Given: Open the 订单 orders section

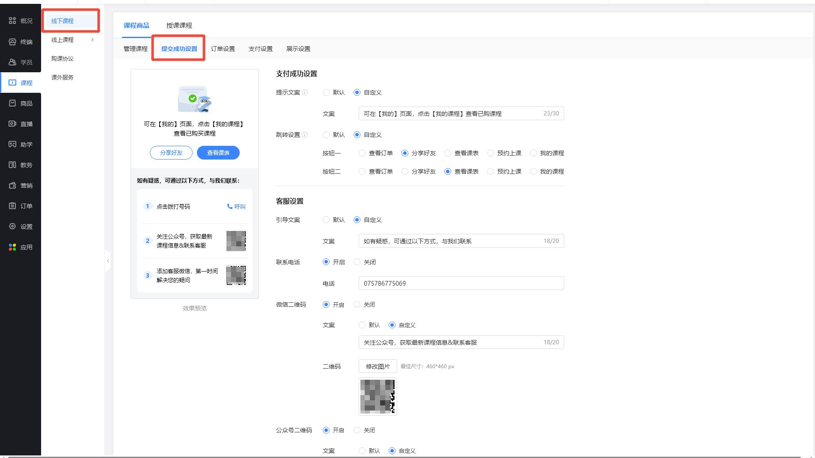Looking at the screenshot, I should point(20,206).
